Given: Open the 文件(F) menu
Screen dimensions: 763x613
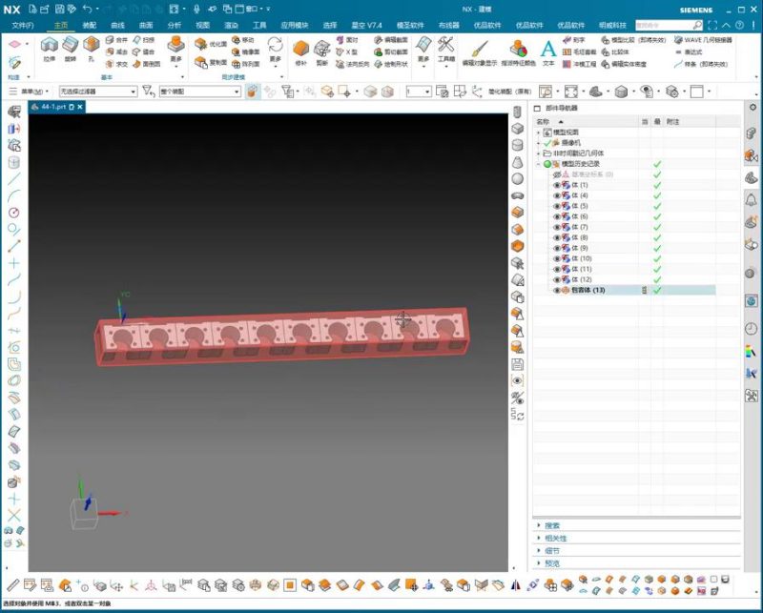Looking at the screenshot, I should [x=23, y=25].
